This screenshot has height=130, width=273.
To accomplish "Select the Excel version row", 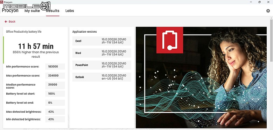I will tap(102, 41).
